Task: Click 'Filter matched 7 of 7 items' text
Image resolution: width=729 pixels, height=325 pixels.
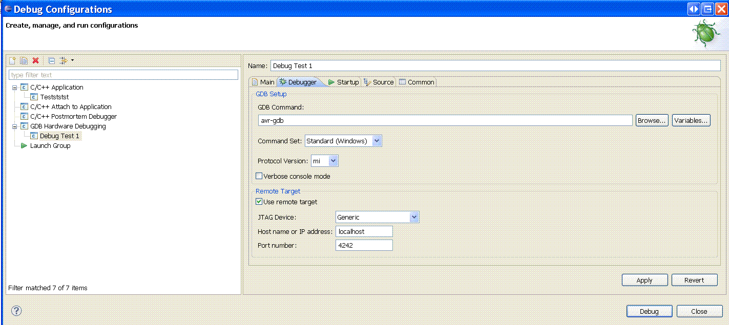Action: click(48, 288)
